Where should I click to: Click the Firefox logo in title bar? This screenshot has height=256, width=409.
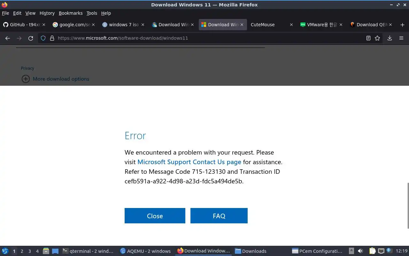4,4
